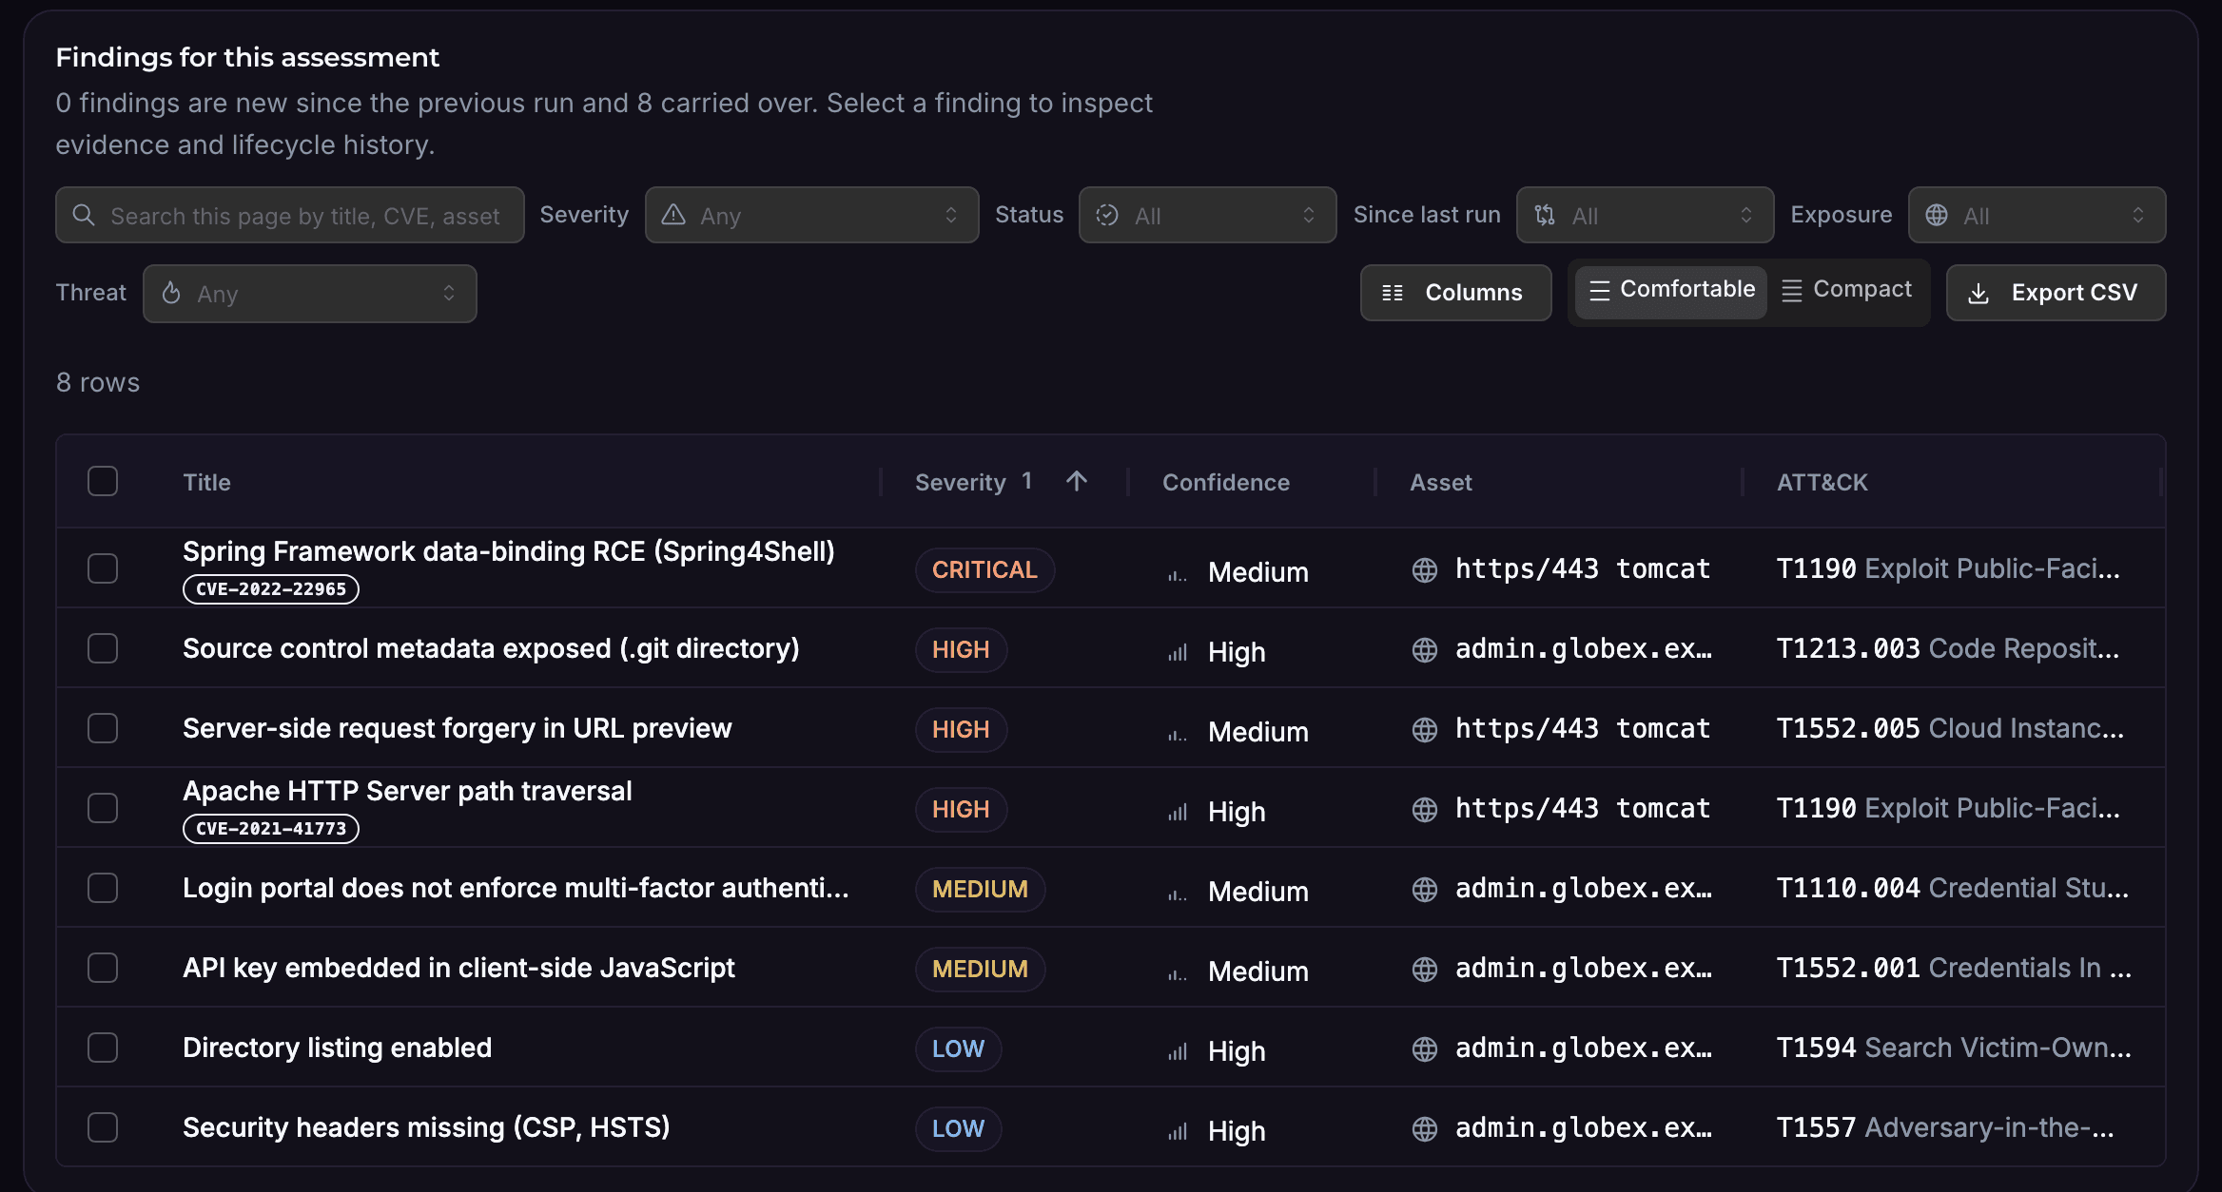This screenshot has height=1192, width=2222.
Task: Click confidence bars icon in Security headers row
Action: pyautogui.click(x=1178, y=1131)
